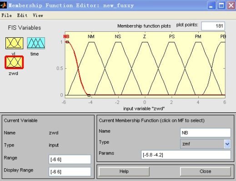This screenshot has height=181, width=236.
Task: Click the membership function Name field NB
Action: click(206, 133)
